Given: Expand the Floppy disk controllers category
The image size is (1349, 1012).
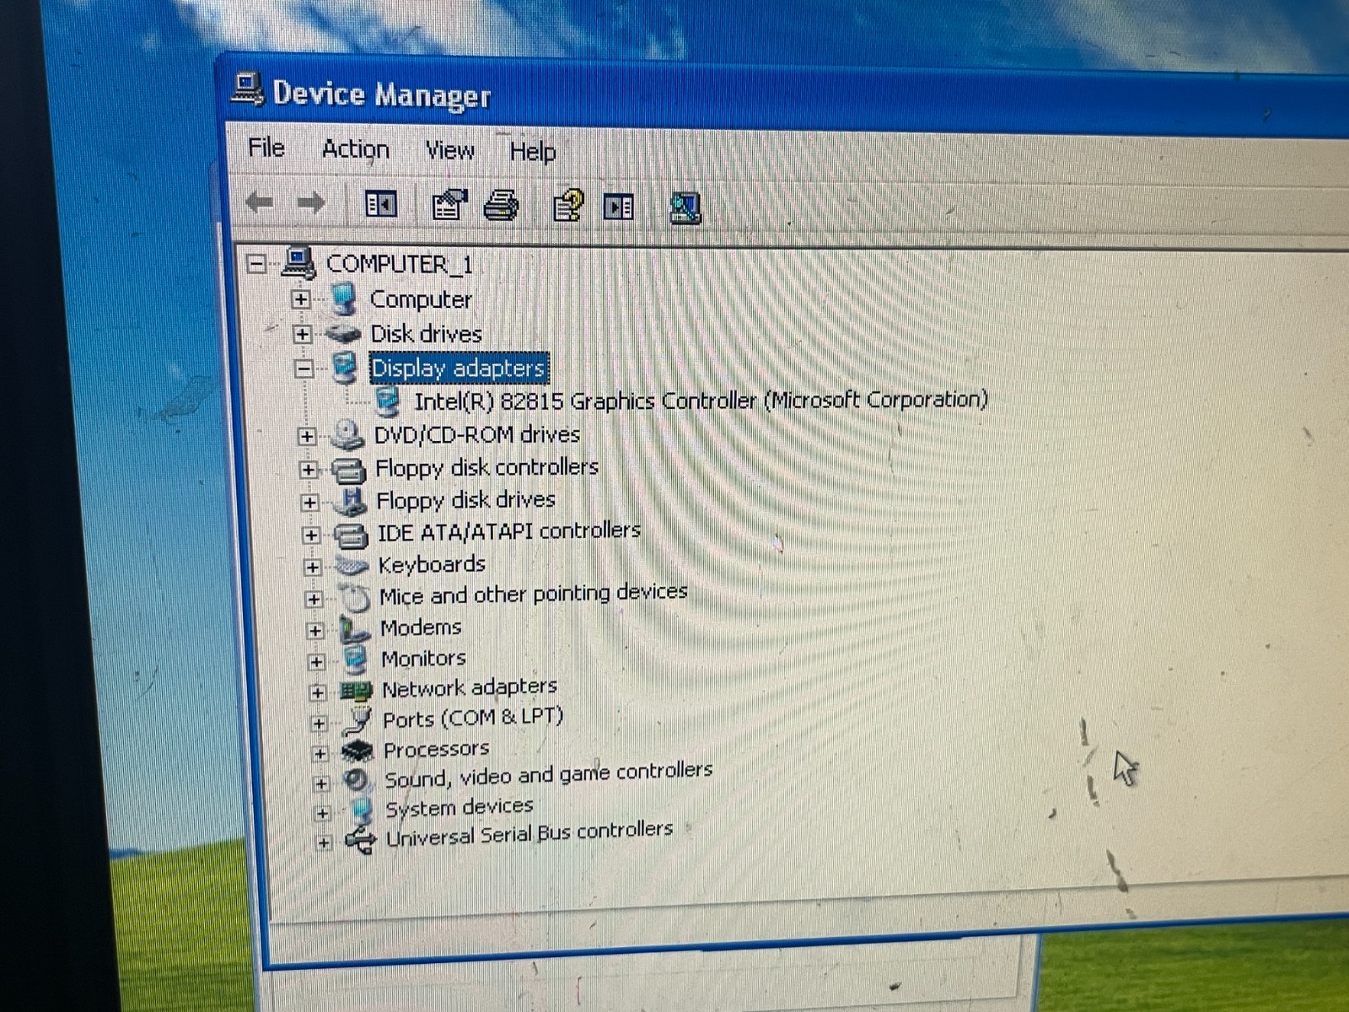Looking at the screenshot, I should click(309, 470).
